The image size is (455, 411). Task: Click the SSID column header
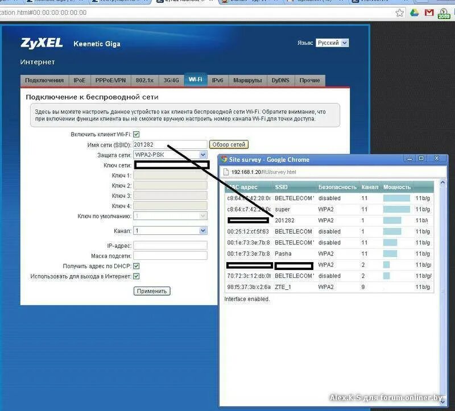[282, 188]
